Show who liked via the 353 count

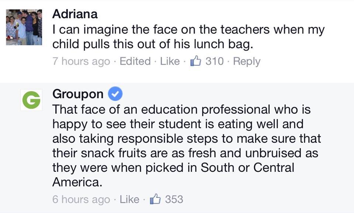(x=174, y=199)
